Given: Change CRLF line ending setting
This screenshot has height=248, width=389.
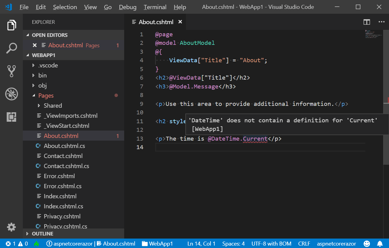Looking at the screenshot, I should pos(304,244).
